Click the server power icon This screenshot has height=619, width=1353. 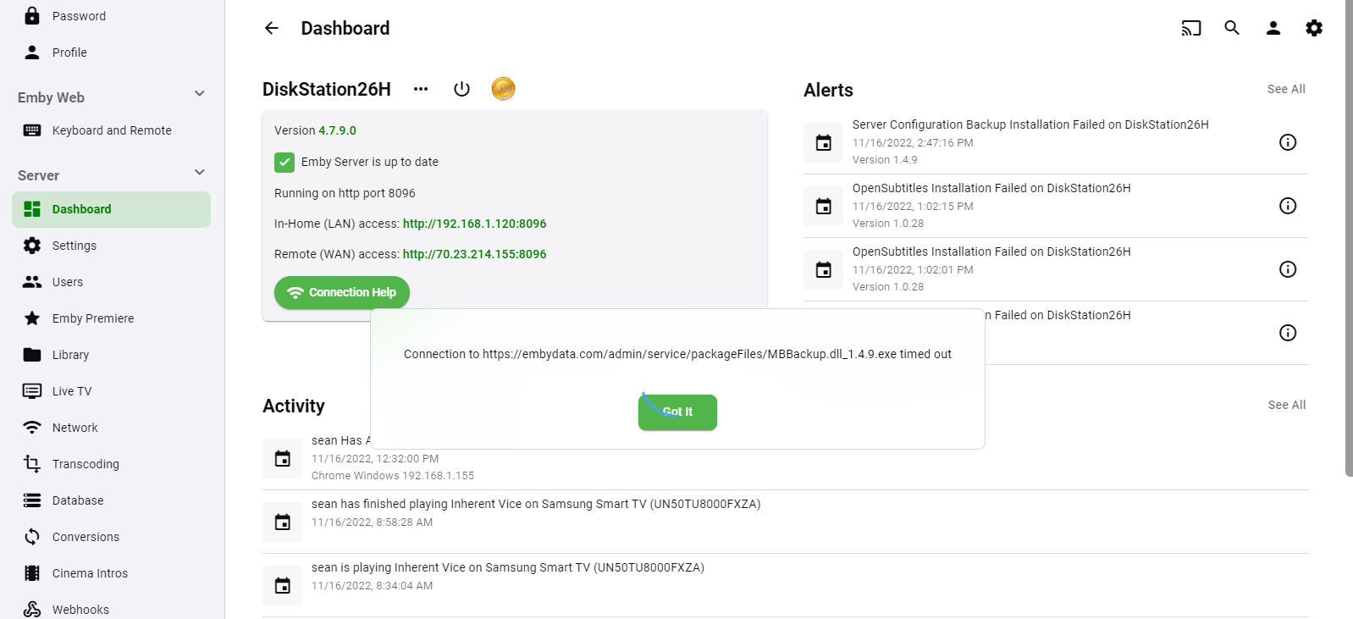pyautogui.click(x=461, y=89)
